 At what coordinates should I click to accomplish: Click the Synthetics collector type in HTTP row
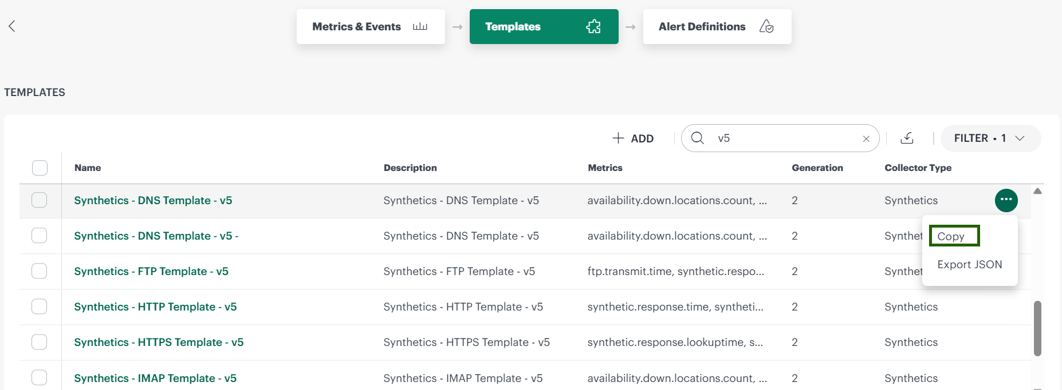[x=911, y=307]
